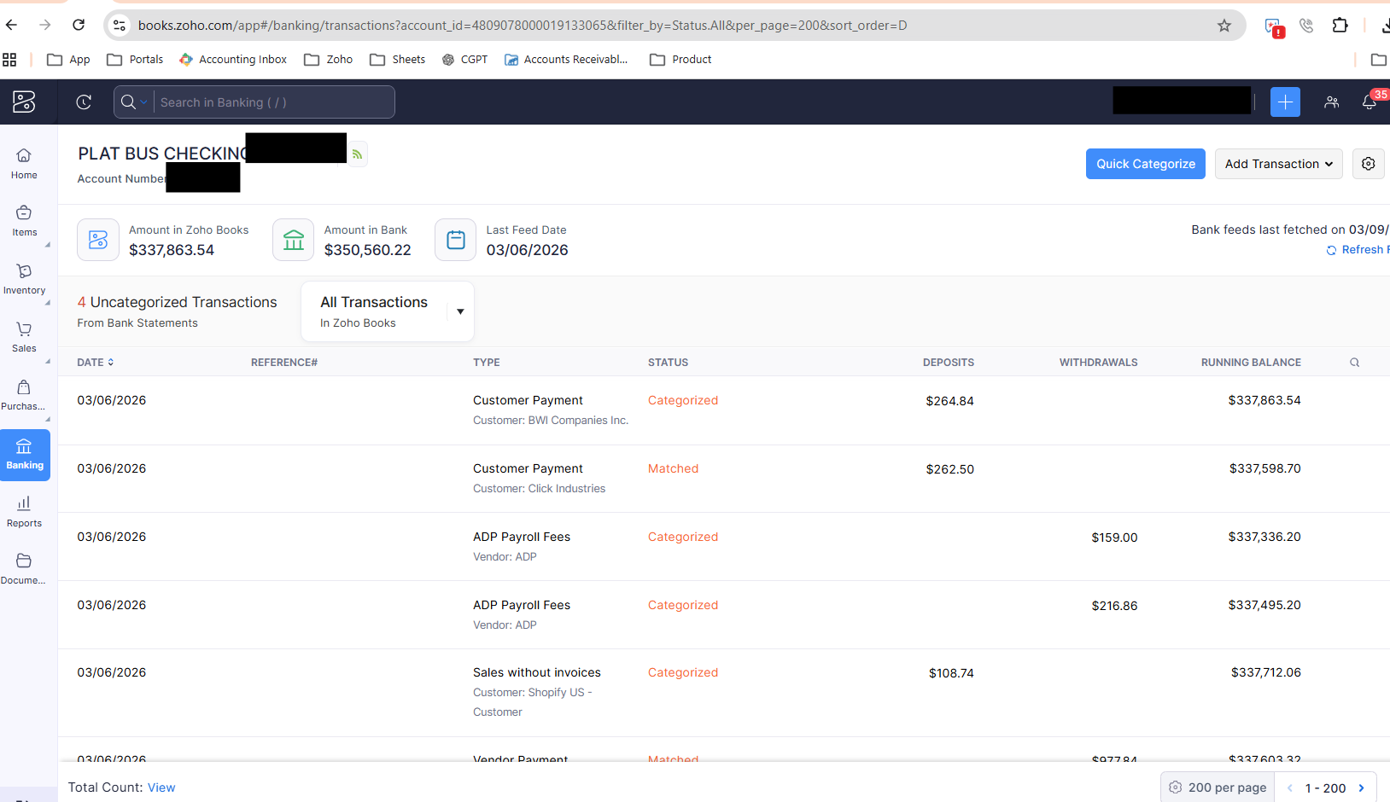Click the $108.74 deposit amount

click(951, 673)
